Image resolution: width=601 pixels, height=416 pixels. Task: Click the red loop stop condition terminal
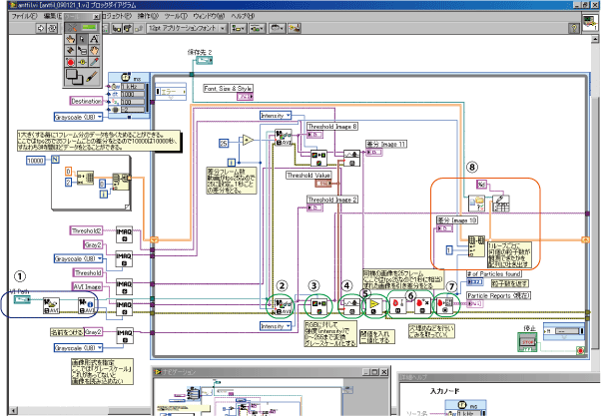pos(580,350)
